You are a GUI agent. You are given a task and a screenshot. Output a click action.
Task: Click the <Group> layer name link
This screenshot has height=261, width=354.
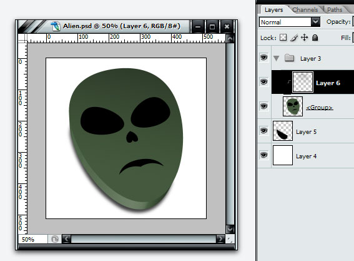[x=319, y=107]
